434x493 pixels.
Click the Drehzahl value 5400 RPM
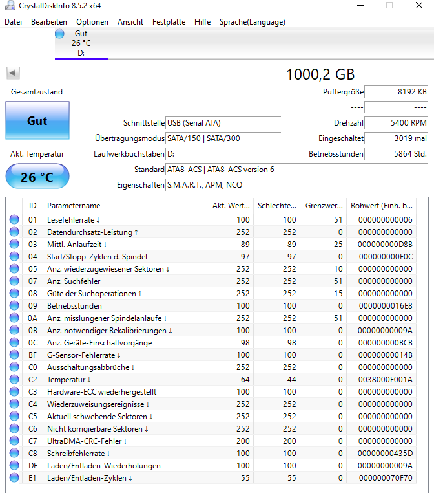pos(397,123)
